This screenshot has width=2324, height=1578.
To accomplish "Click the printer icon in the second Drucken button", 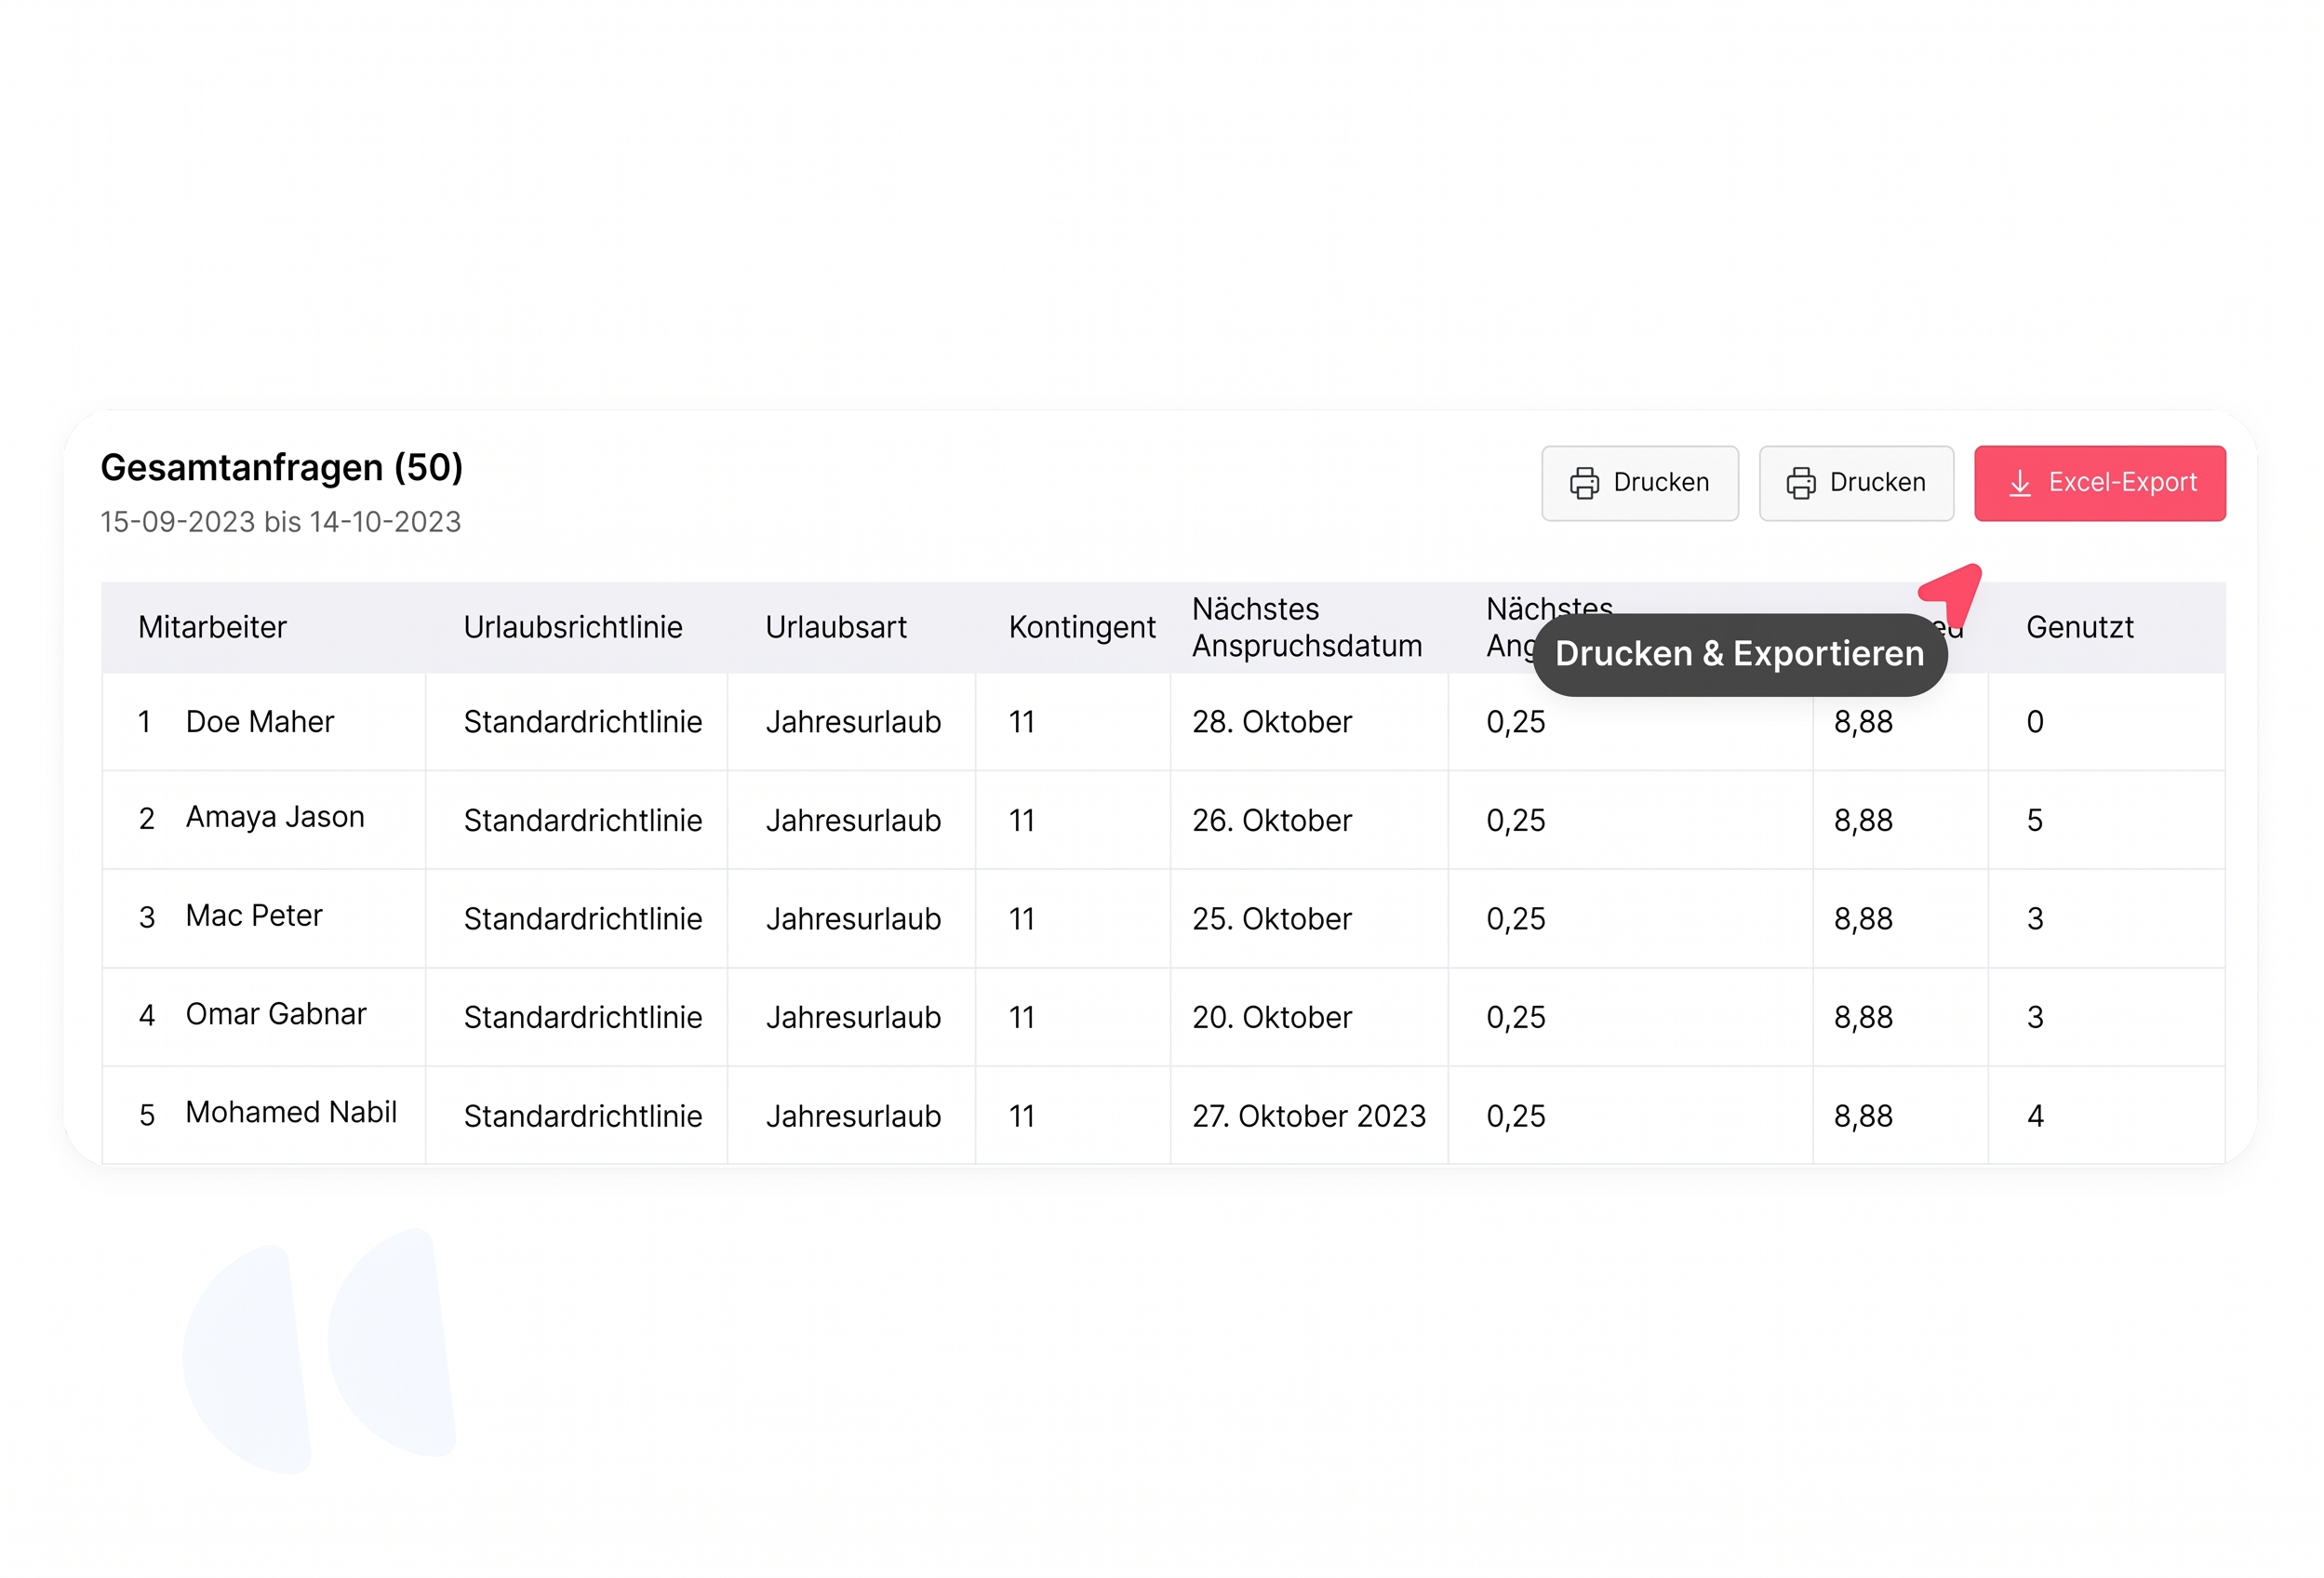I will coord(1800,483).
